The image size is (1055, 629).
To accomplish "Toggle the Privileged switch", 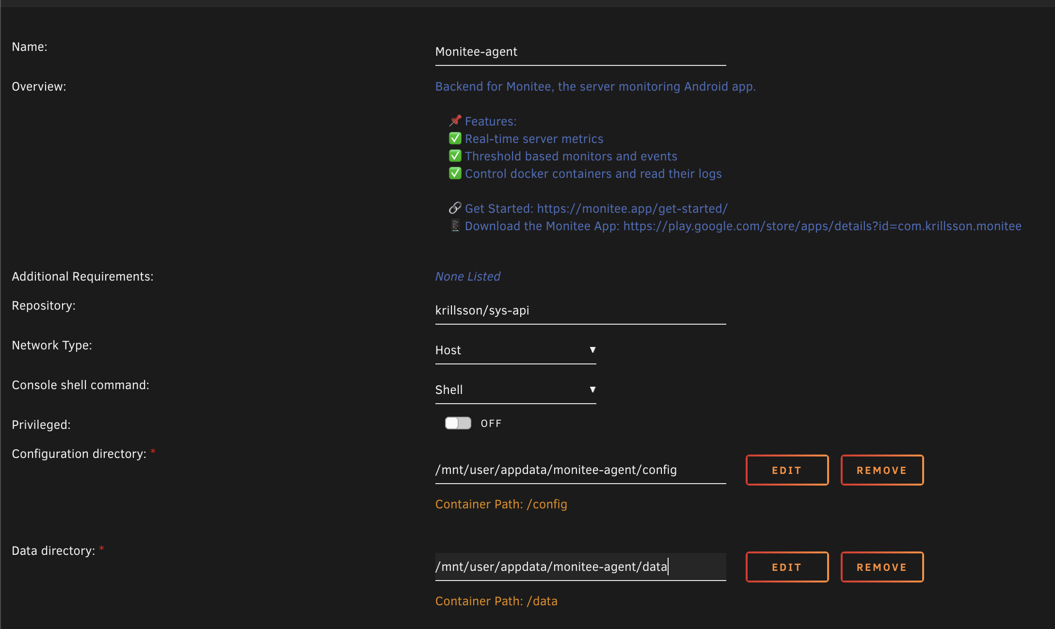I will (458, 423).
